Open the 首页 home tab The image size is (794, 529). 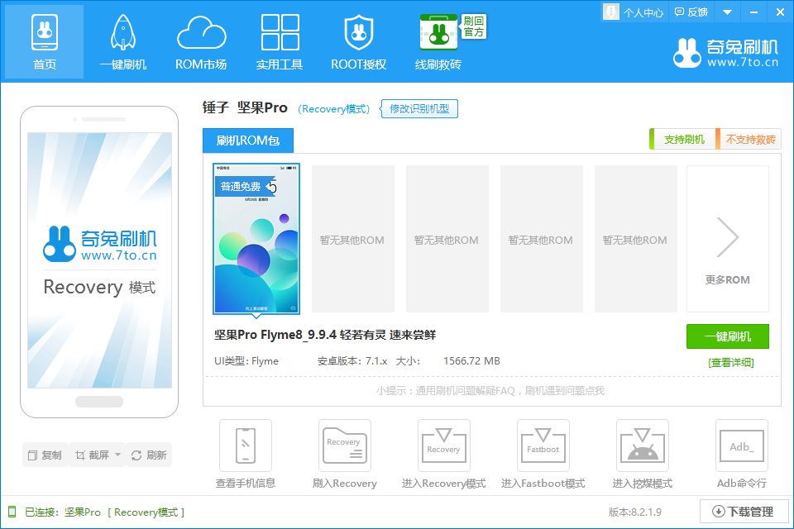[x=45, y=41]
